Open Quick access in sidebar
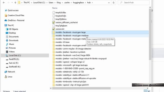 click(13, 10)
